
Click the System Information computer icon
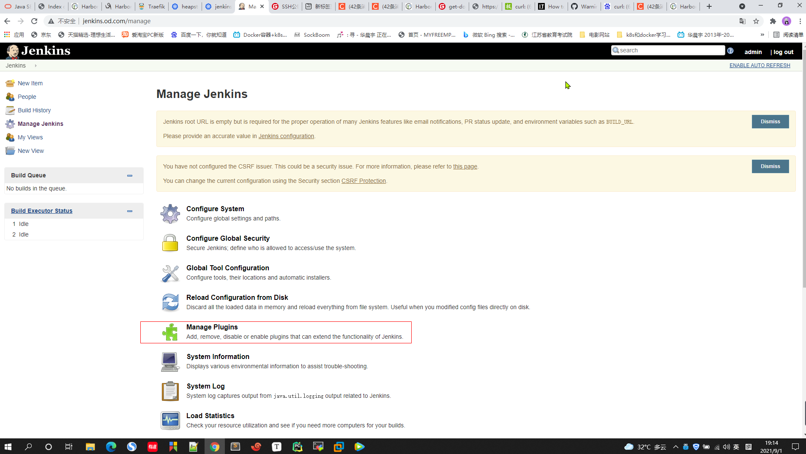point(170,362)
